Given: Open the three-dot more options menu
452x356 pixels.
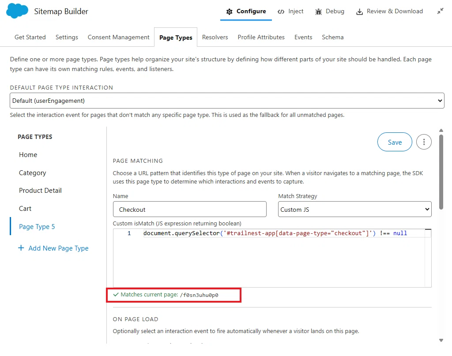Looking at the screenshot, I should [x=424, y=142].
